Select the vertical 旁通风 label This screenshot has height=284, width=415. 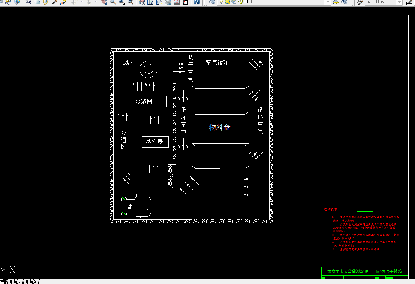point(123,140)
